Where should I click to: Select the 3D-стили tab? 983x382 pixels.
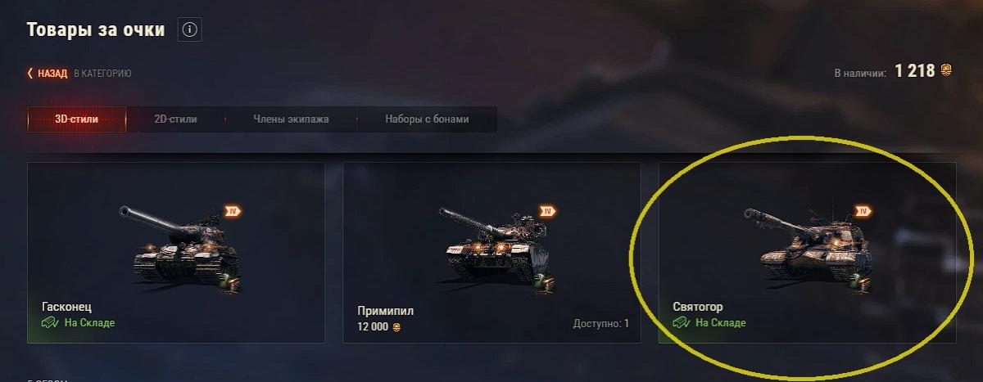click(77, 119)
